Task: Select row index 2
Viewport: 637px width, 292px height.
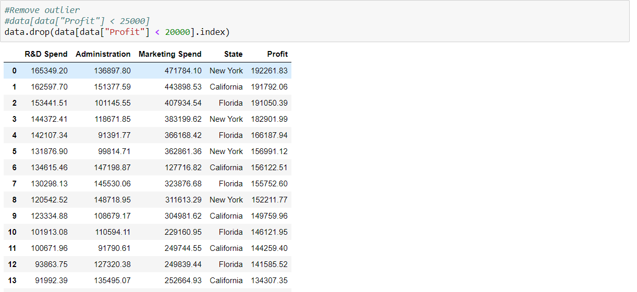Action: coord(14,103)
